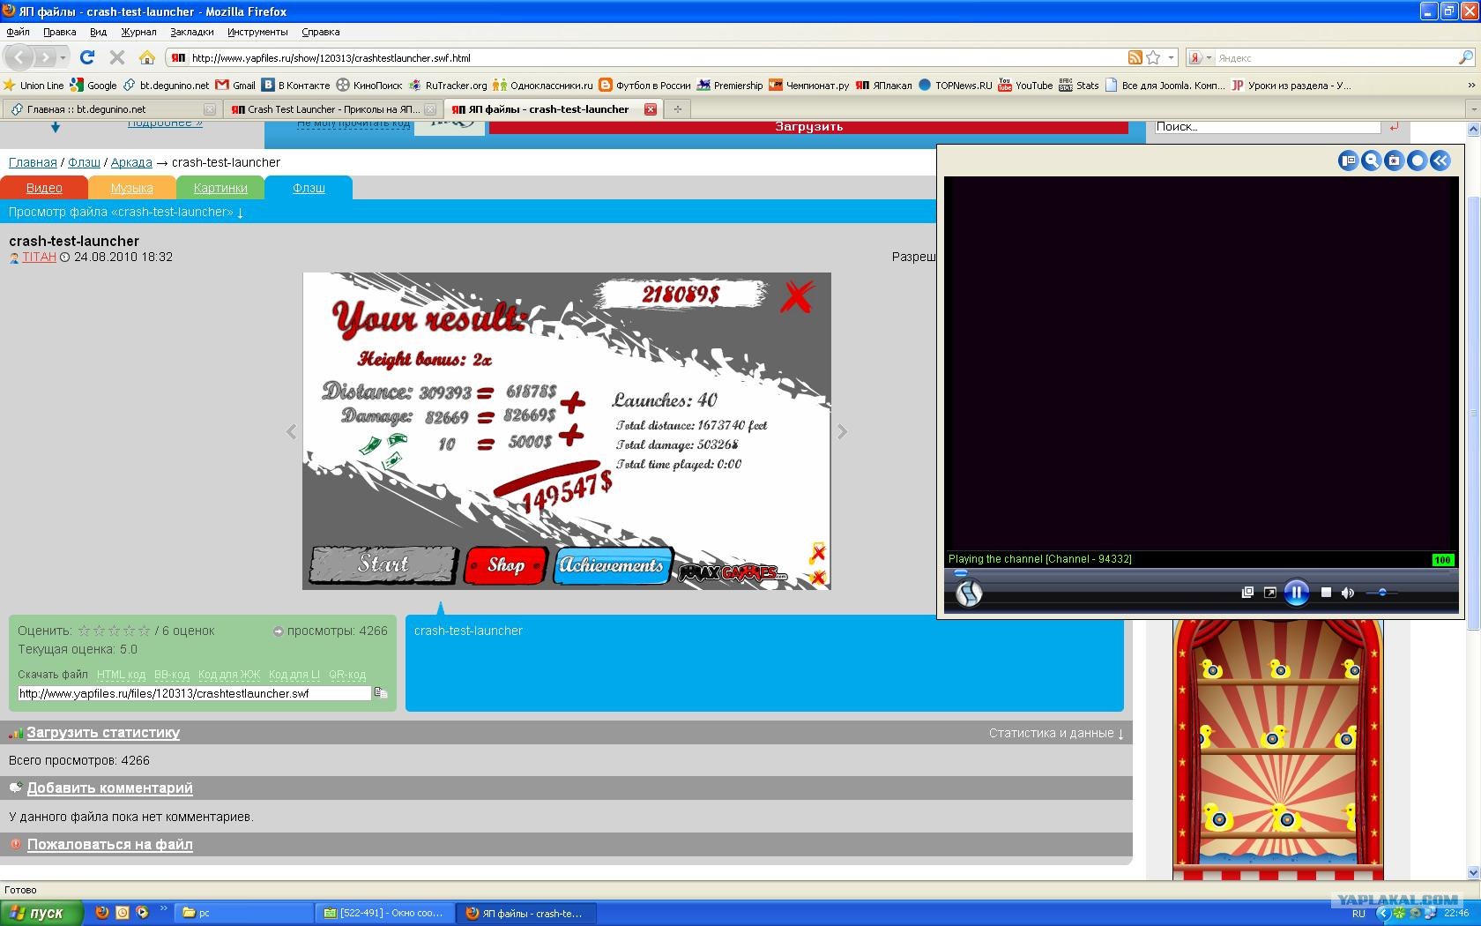This screenshot has width=1481, height=926.
Task: Pause the SopCast player stream
Action: [1296, 593]
